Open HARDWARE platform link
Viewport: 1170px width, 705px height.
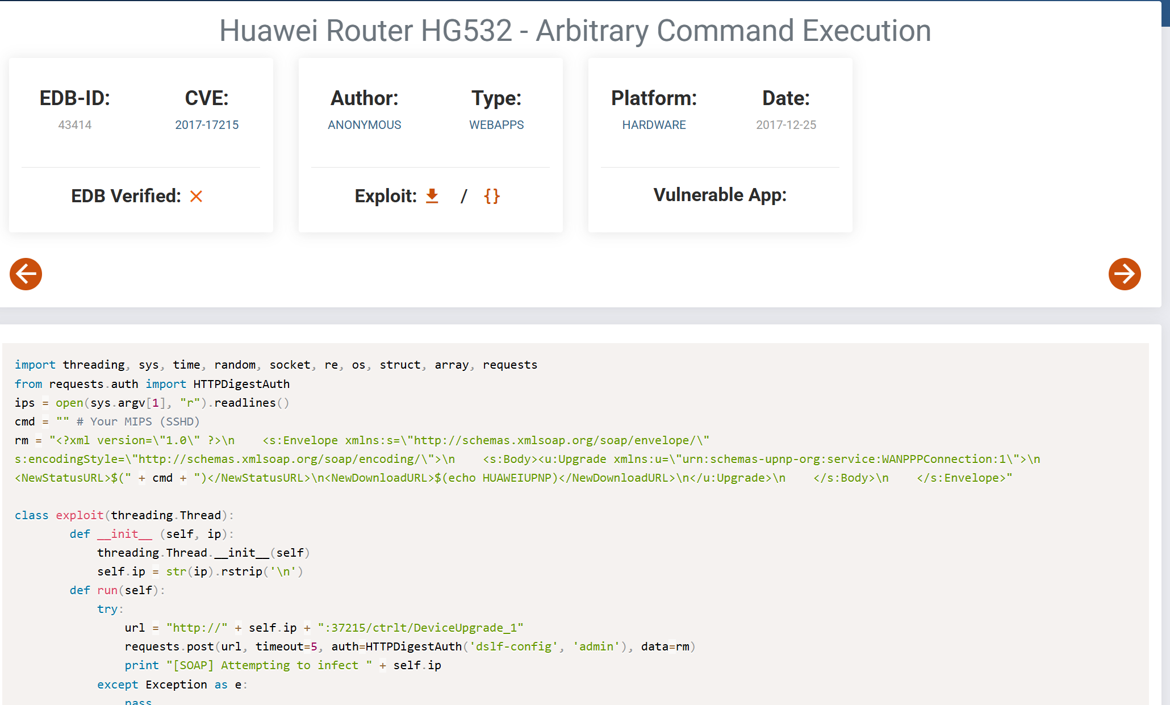[x=654, y=125]
